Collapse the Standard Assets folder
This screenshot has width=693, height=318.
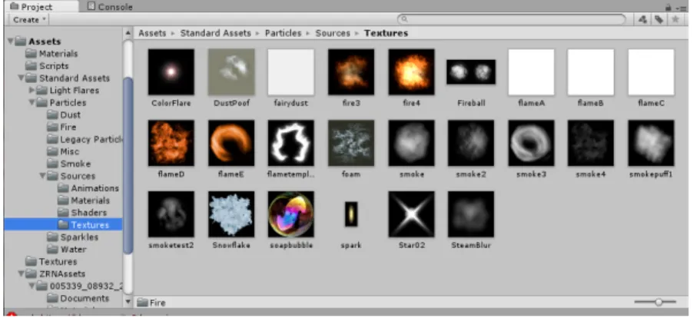click(x=20, y=78)
